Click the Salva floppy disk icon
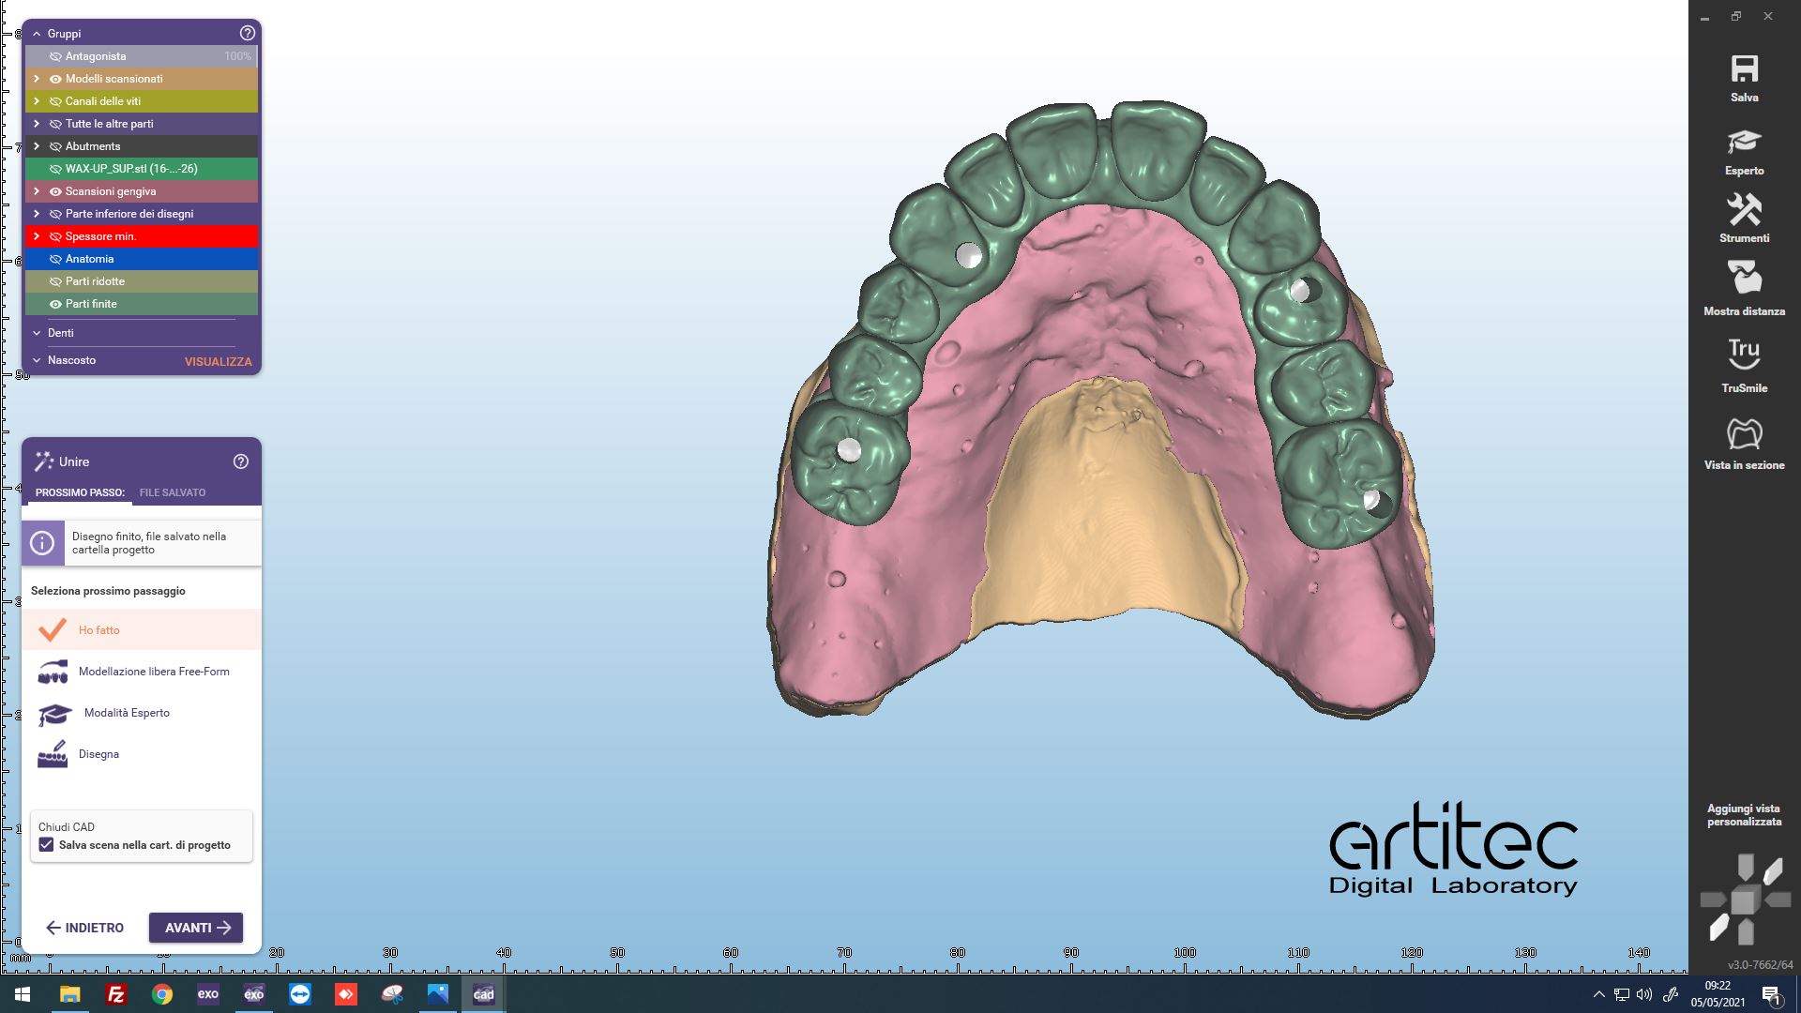 [x=1744, y=69]
